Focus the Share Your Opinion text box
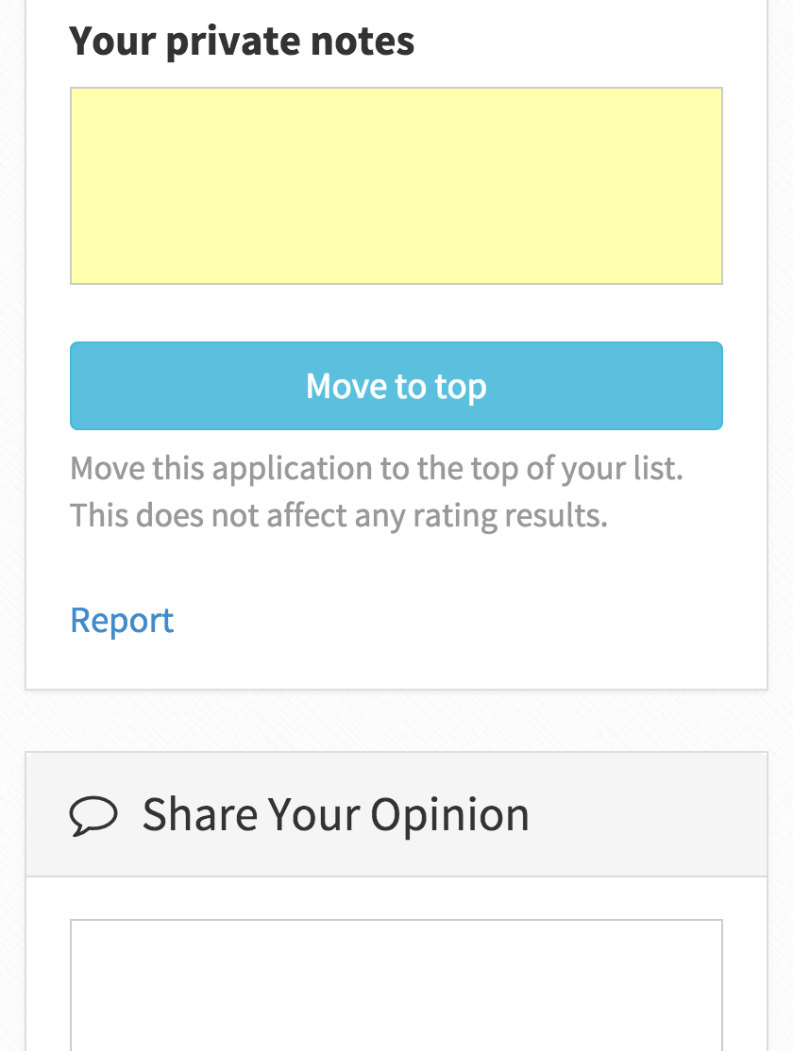The width and height of the screenshot is (793, 1051). click(x=396, y=985)
